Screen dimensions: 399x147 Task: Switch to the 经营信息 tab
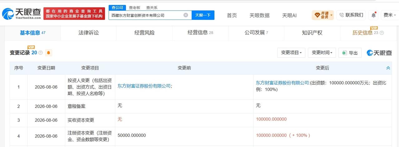[x=200, y=33]
